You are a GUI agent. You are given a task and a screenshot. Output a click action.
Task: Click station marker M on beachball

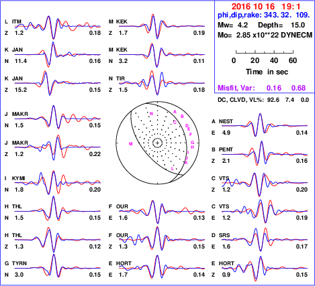tap(131, 144)
